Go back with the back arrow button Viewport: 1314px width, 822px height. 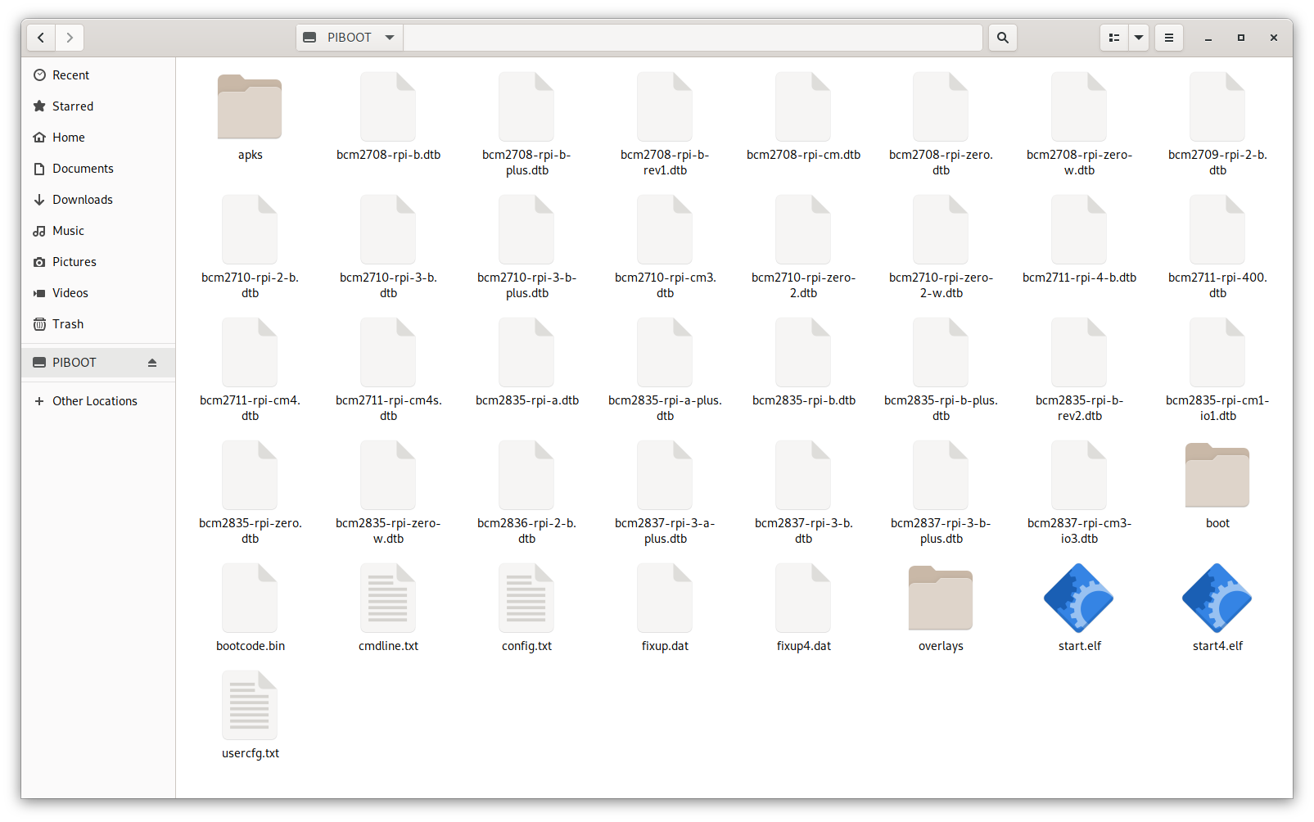pyautogui.click(x=41, y=38)
